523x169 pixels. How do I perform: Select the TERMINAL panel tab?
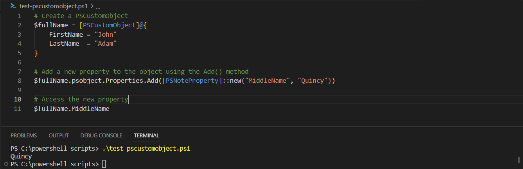(146, 135)
